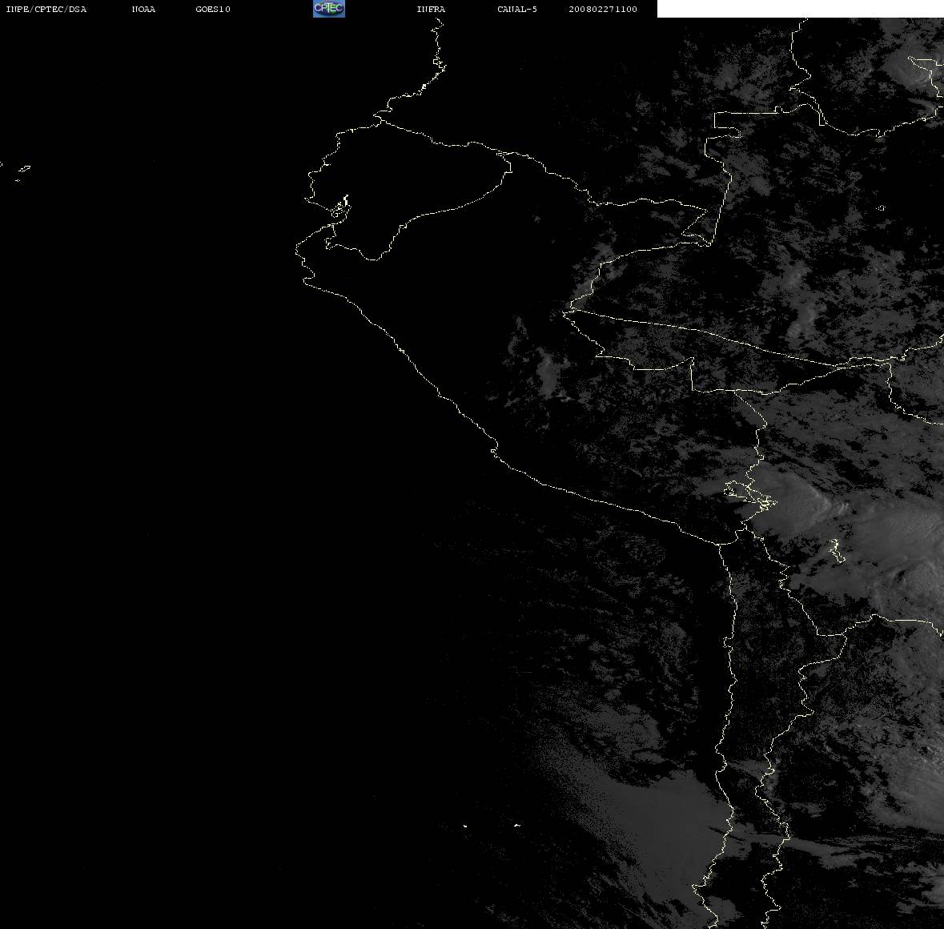The height and width of the screenshot is (929, 944).
Task: Click the Lake Titicaca outline
Action: coord(749,495)
